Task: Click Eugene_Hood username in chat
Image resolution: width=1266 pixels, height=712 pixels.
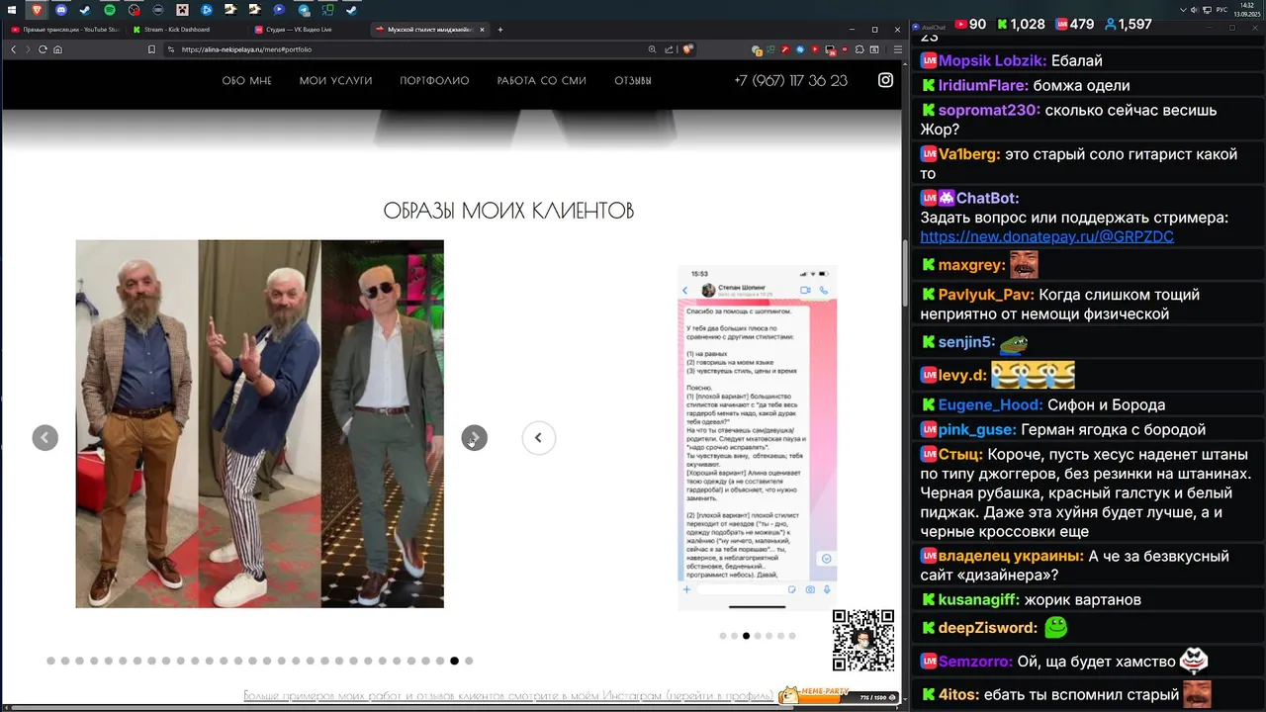Action: click(991, 405)
